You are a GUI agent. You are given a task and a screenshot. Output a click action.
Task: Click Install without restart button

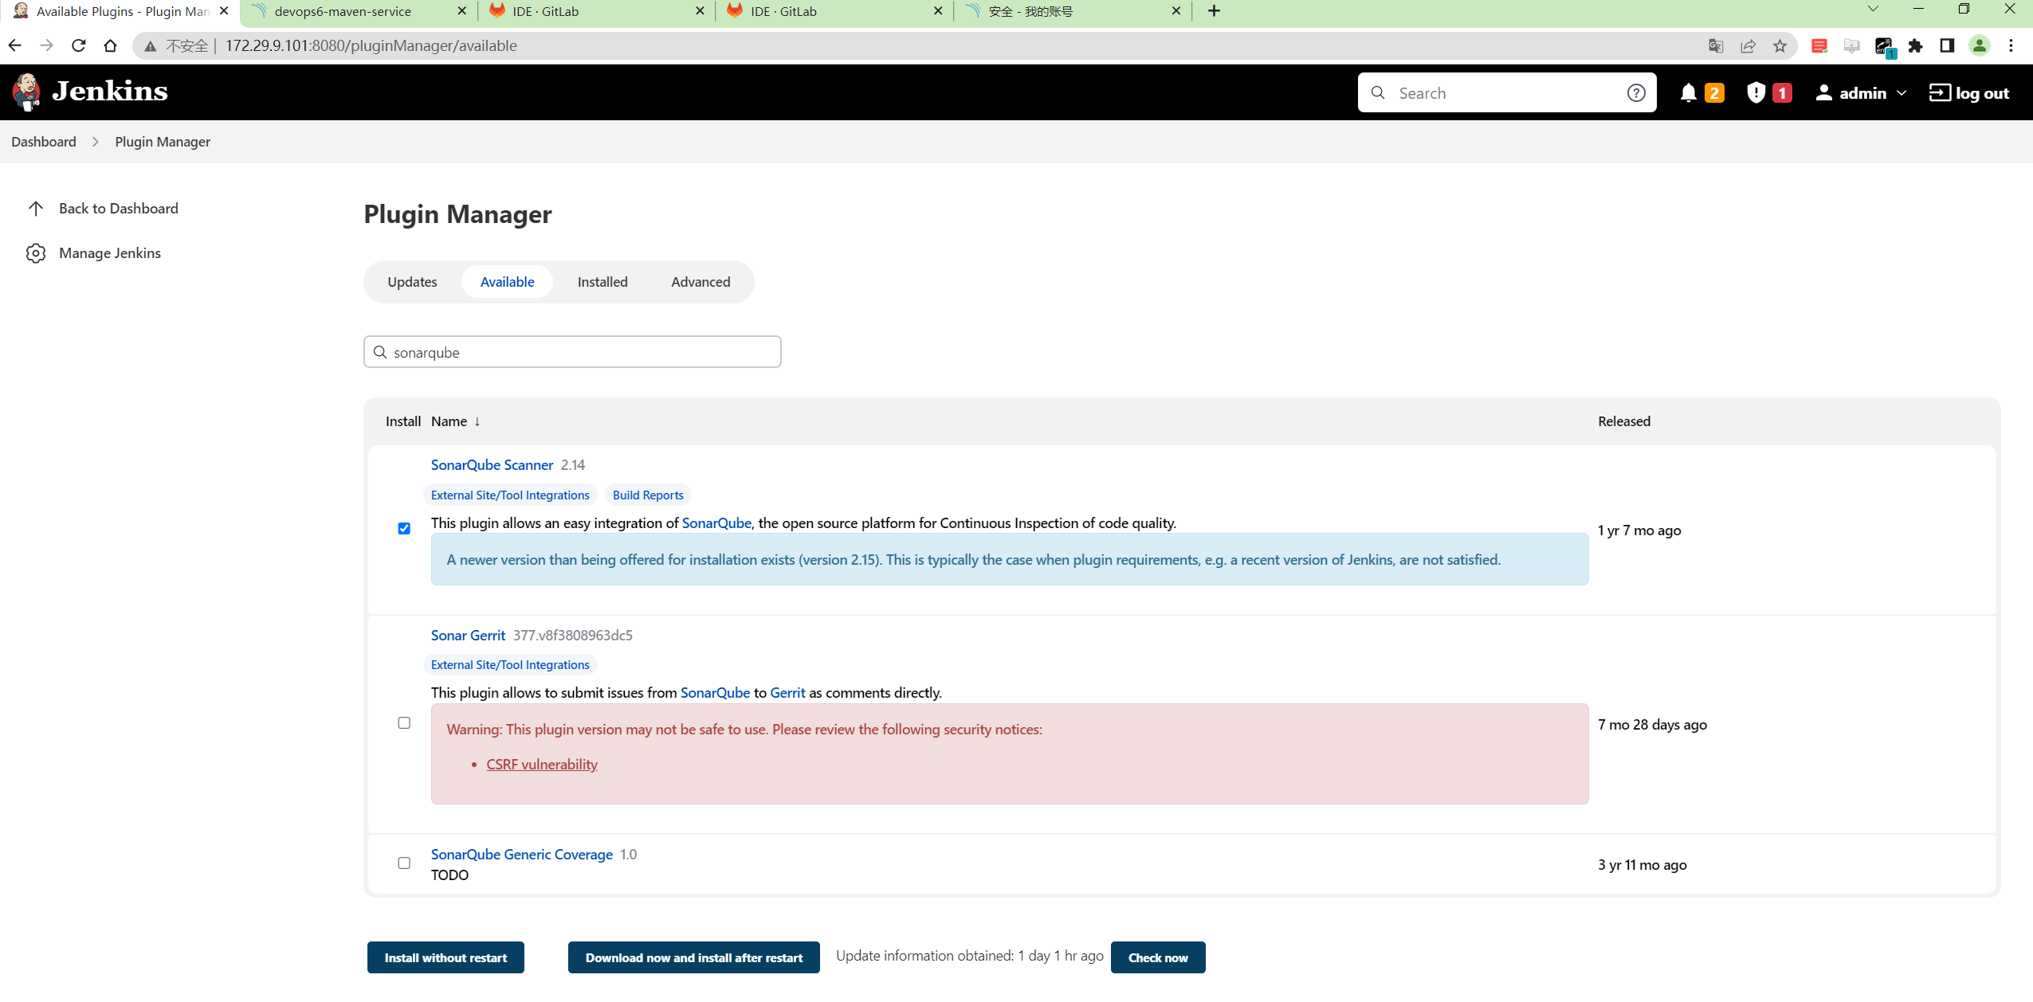coord(445,957)
